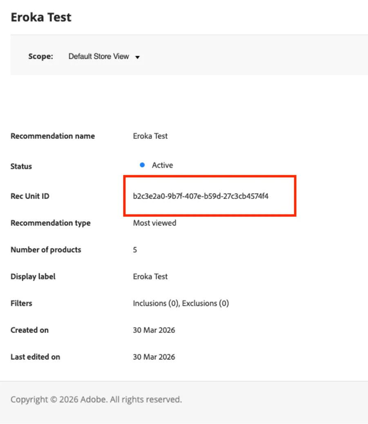Click the Adobe copyright footer text
This screenshot has height=424, width=368.
pos(96,399)
